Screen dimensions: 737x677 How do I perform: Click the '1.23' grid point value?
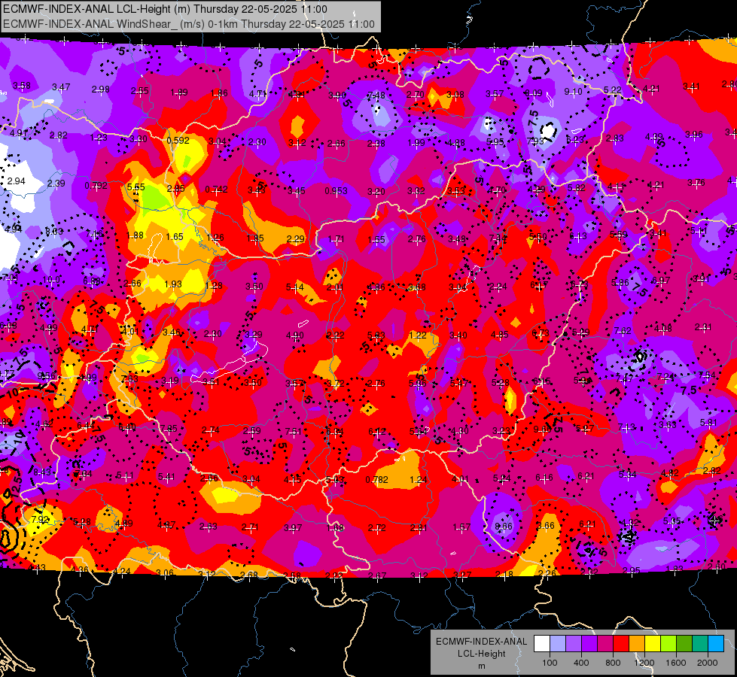(x=99, y=138)
